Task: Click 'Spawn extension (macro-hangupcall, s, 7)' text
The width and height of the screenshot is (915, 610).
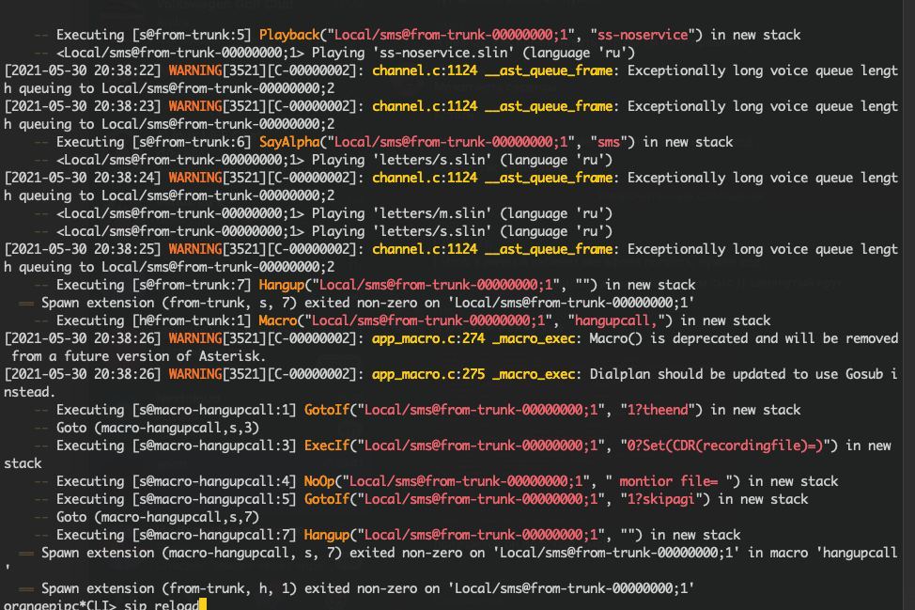Action: pyautogui.click(x=192, y=553)
